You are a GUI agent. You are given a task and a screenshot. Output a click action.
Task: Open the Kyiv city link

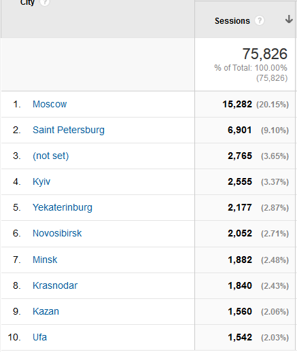(41, 182)
